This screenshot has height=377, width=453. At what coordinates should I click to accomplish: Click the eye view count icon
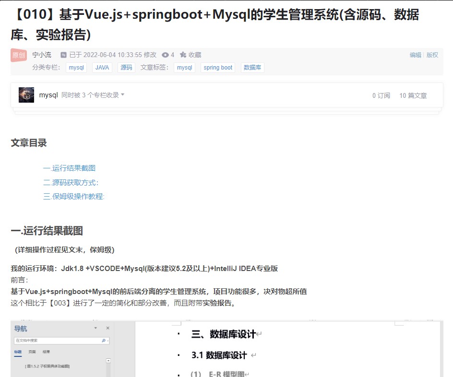(166, 55)
